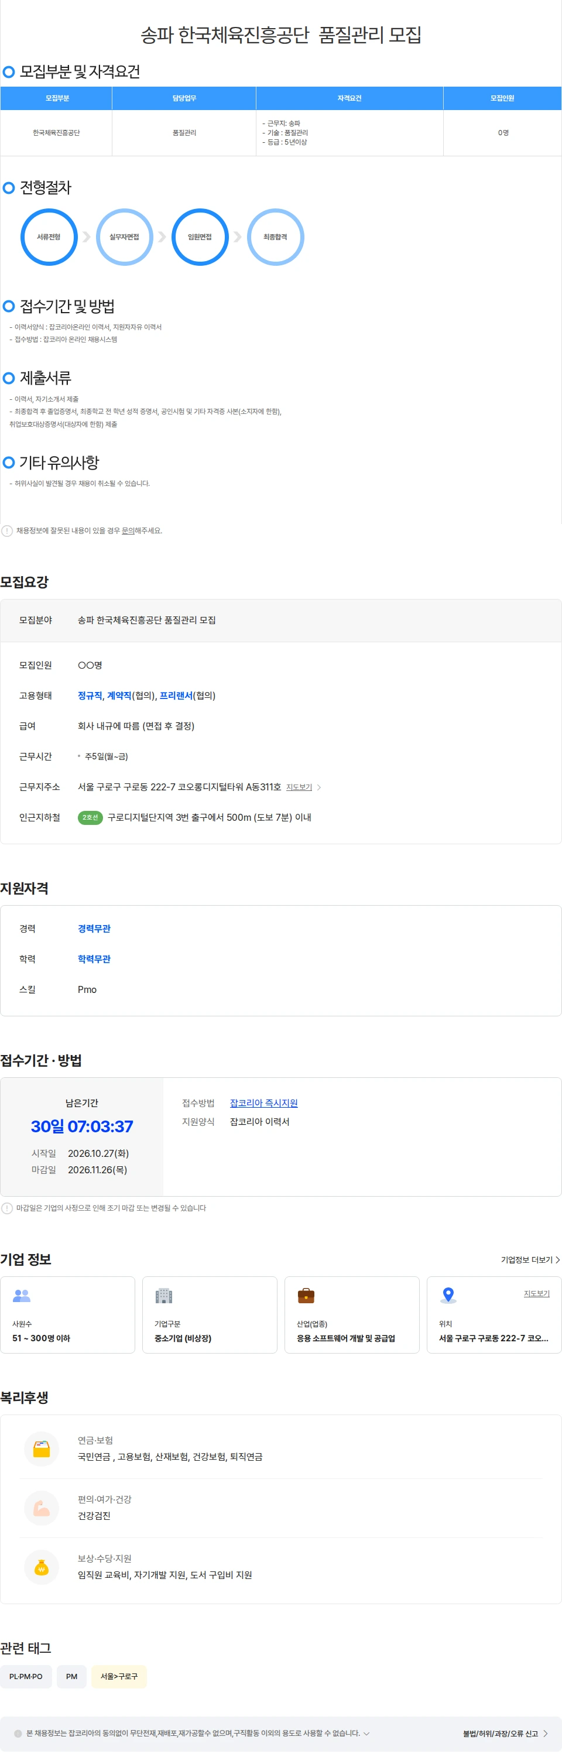Click the remaining time 30일 countdown

click(82, 1126)
